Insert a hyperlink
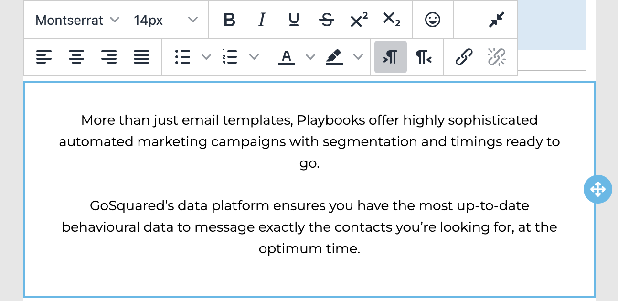Image resolution: width=618 pixels, height=301 pixels. click(464, 57)
